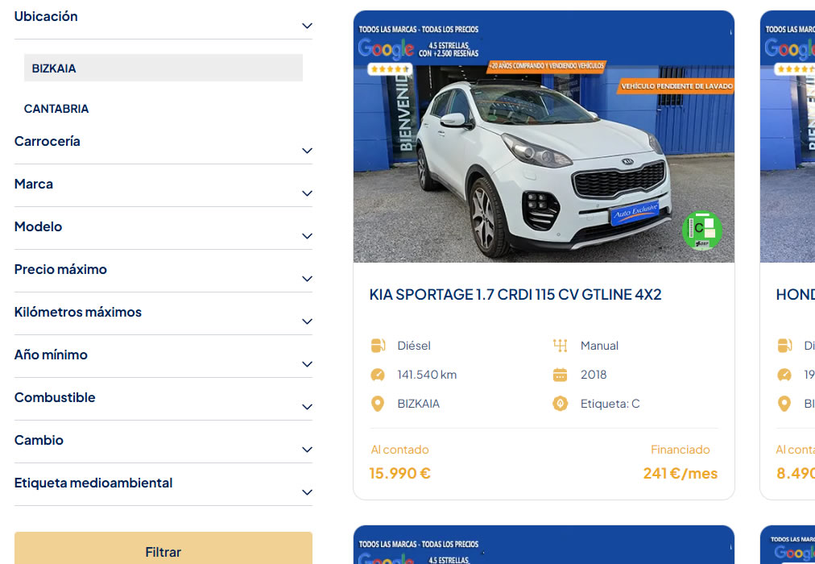
Task: Click the fuel pump icon beside Diésel
Action: [378, 346]
